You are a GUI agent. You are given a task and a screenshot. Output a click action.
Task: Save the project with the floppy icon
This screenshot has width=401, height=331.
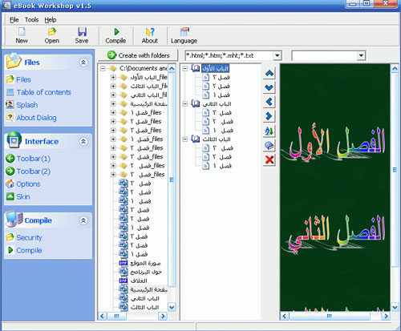tap(82, 32)
